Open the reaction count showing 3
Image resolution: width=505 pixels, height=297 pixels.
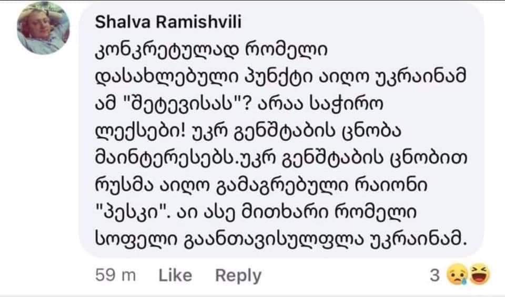click(x=434, y=275)
